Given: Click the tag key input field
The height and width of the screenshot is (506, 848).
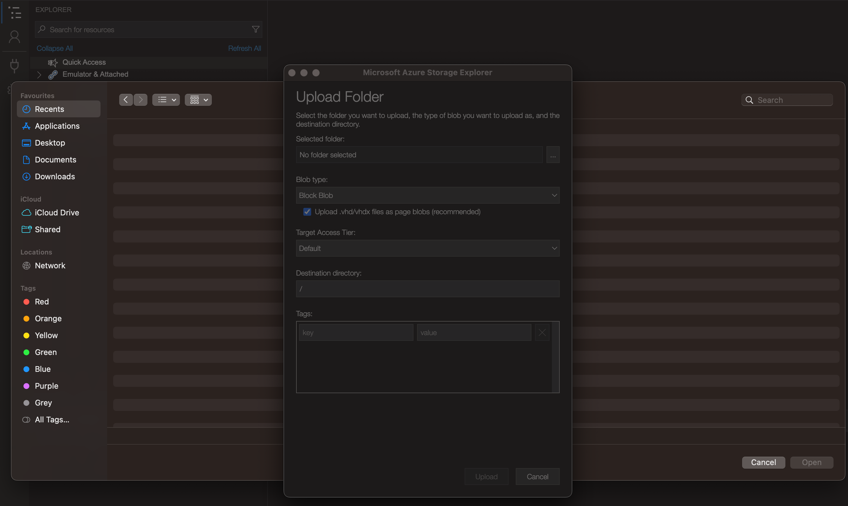Looking at the screenshot, I should coord(356,332).
